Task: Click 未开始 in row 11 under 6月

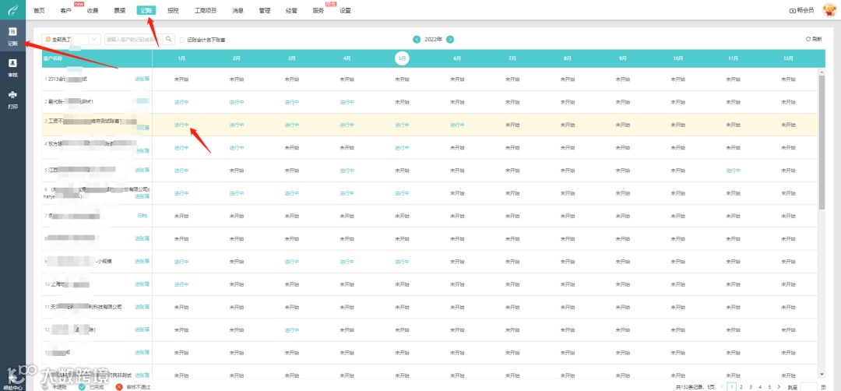Action: 457,308
